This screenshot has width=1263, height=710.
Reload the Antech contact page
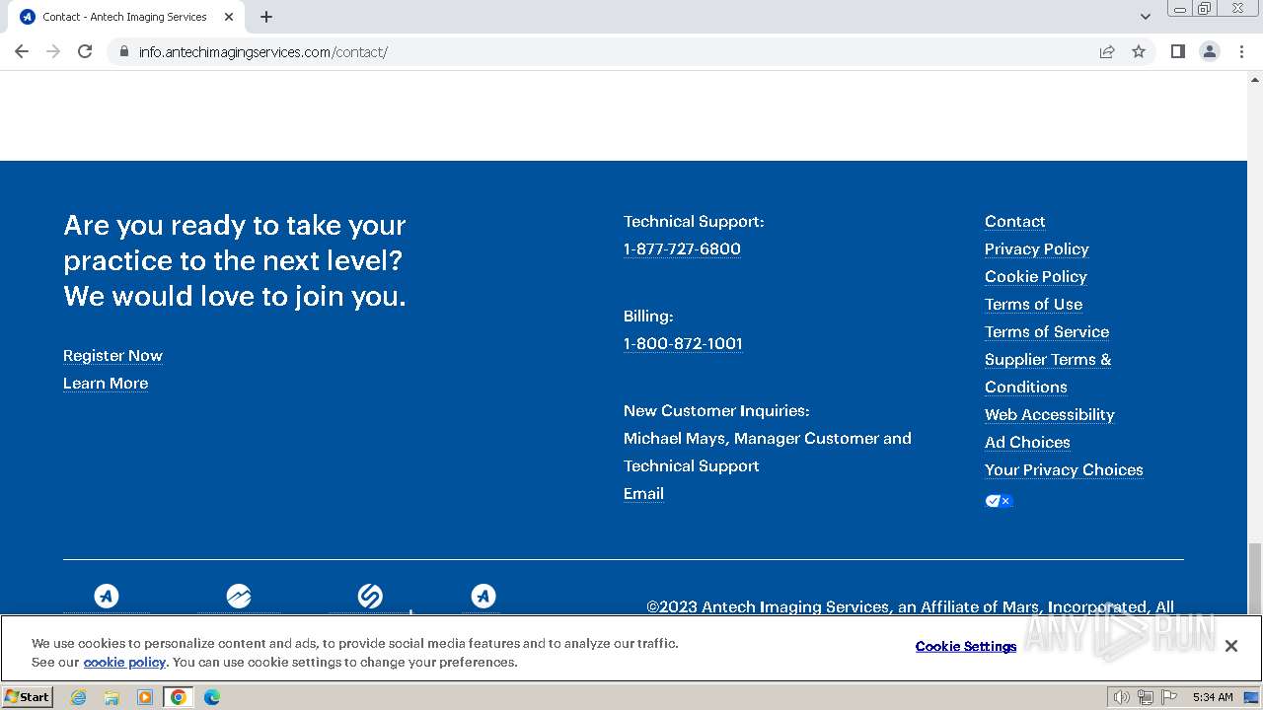85,51
